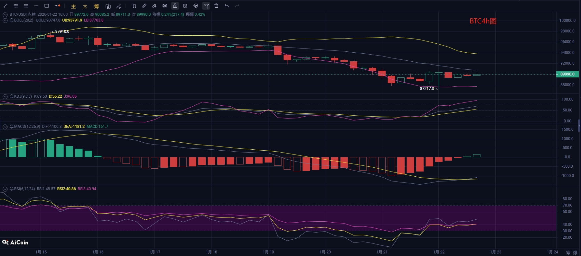Select the trend line drawing tool
The image size is (581, 256).
[x=5, y=6]
